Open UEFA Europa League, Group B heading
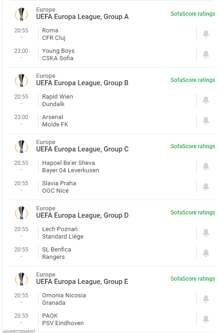 click(x=82, y=83)
